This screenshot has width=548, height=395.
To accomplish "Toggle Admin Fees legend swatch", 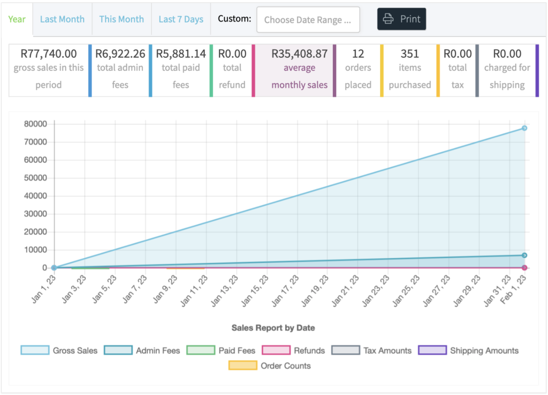I will coord(118,350).
